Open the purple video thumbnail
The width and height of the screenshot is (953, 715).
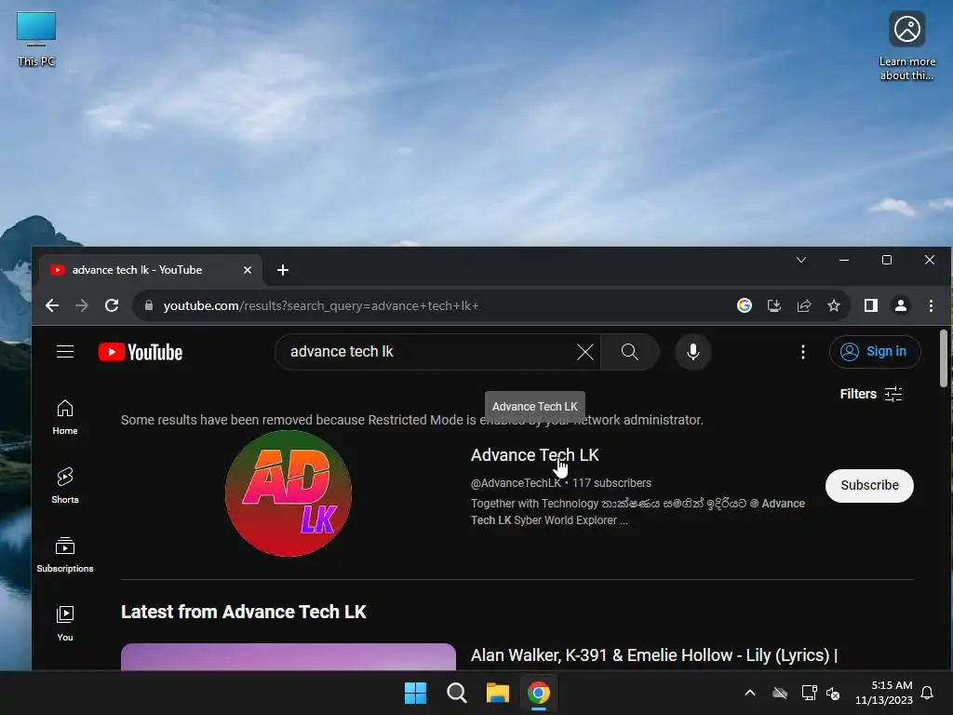pos(289,656)
